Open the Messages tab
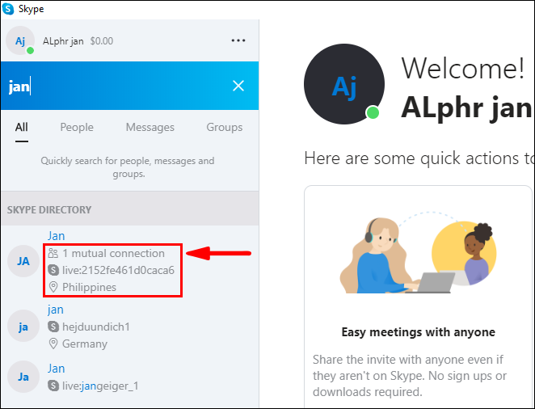 click(x=150, y=127)
